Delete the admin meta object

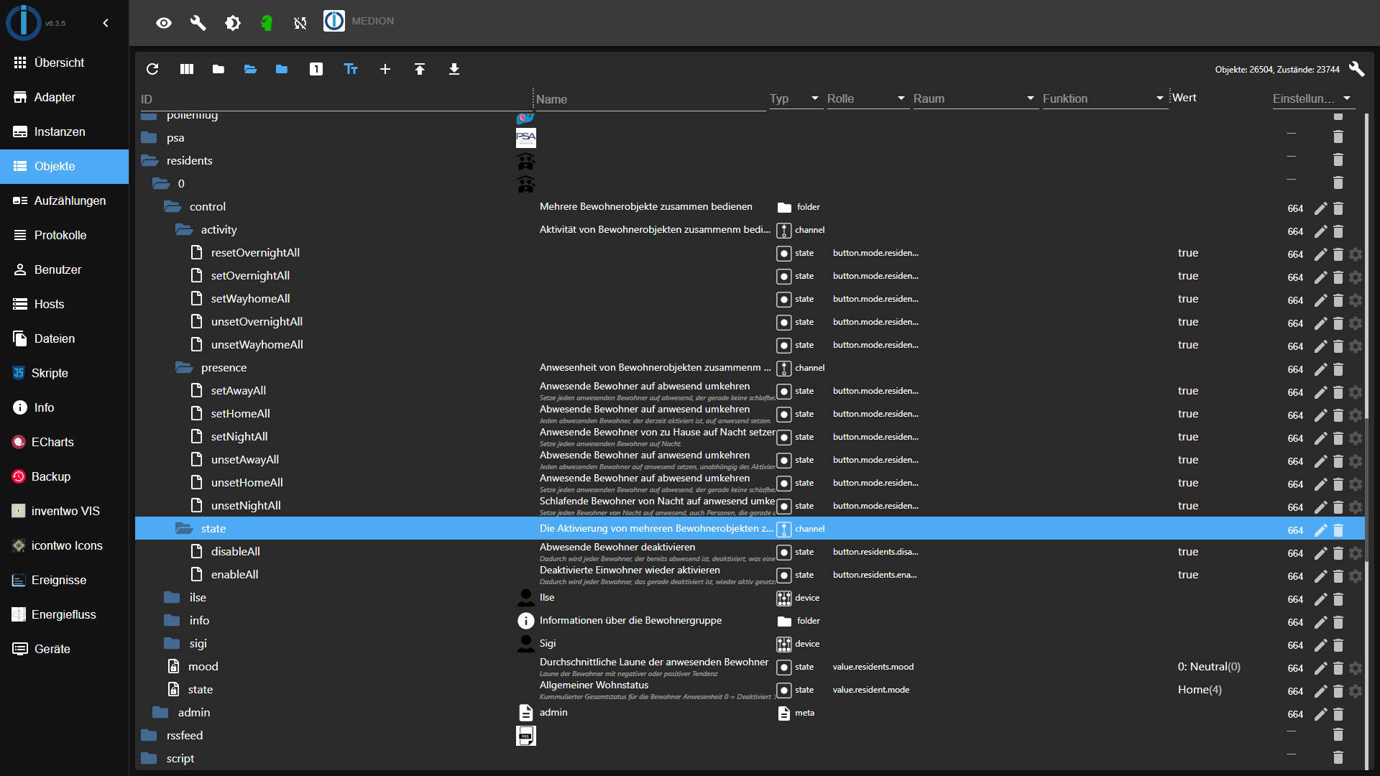[x=1338, y=714]
